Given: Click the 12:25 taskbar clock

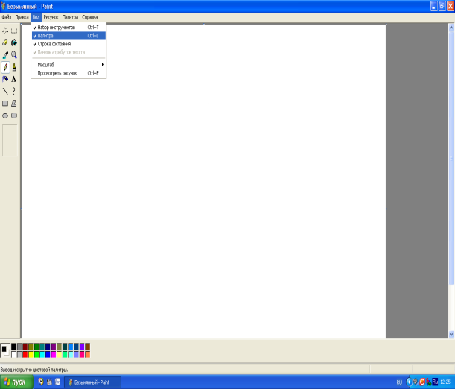Looking at the screenshot, I should pyautogui.click(x=445, y=382).
